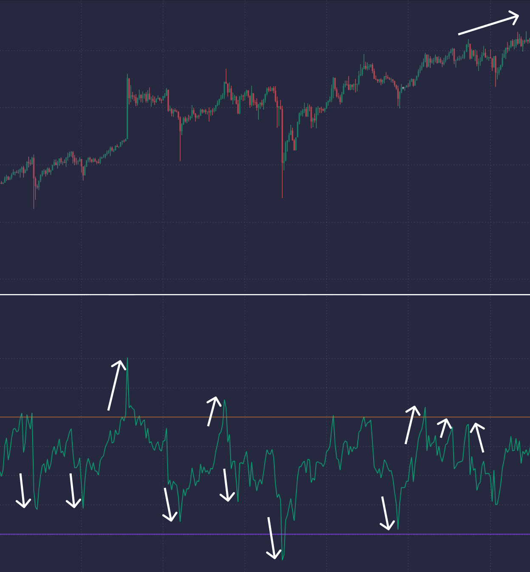Image resolution: width=530 pixels, height=572 pixels.
Task: Select the tallest up arrow at the indicator's highest spike
Action: [x=117, y=385]
